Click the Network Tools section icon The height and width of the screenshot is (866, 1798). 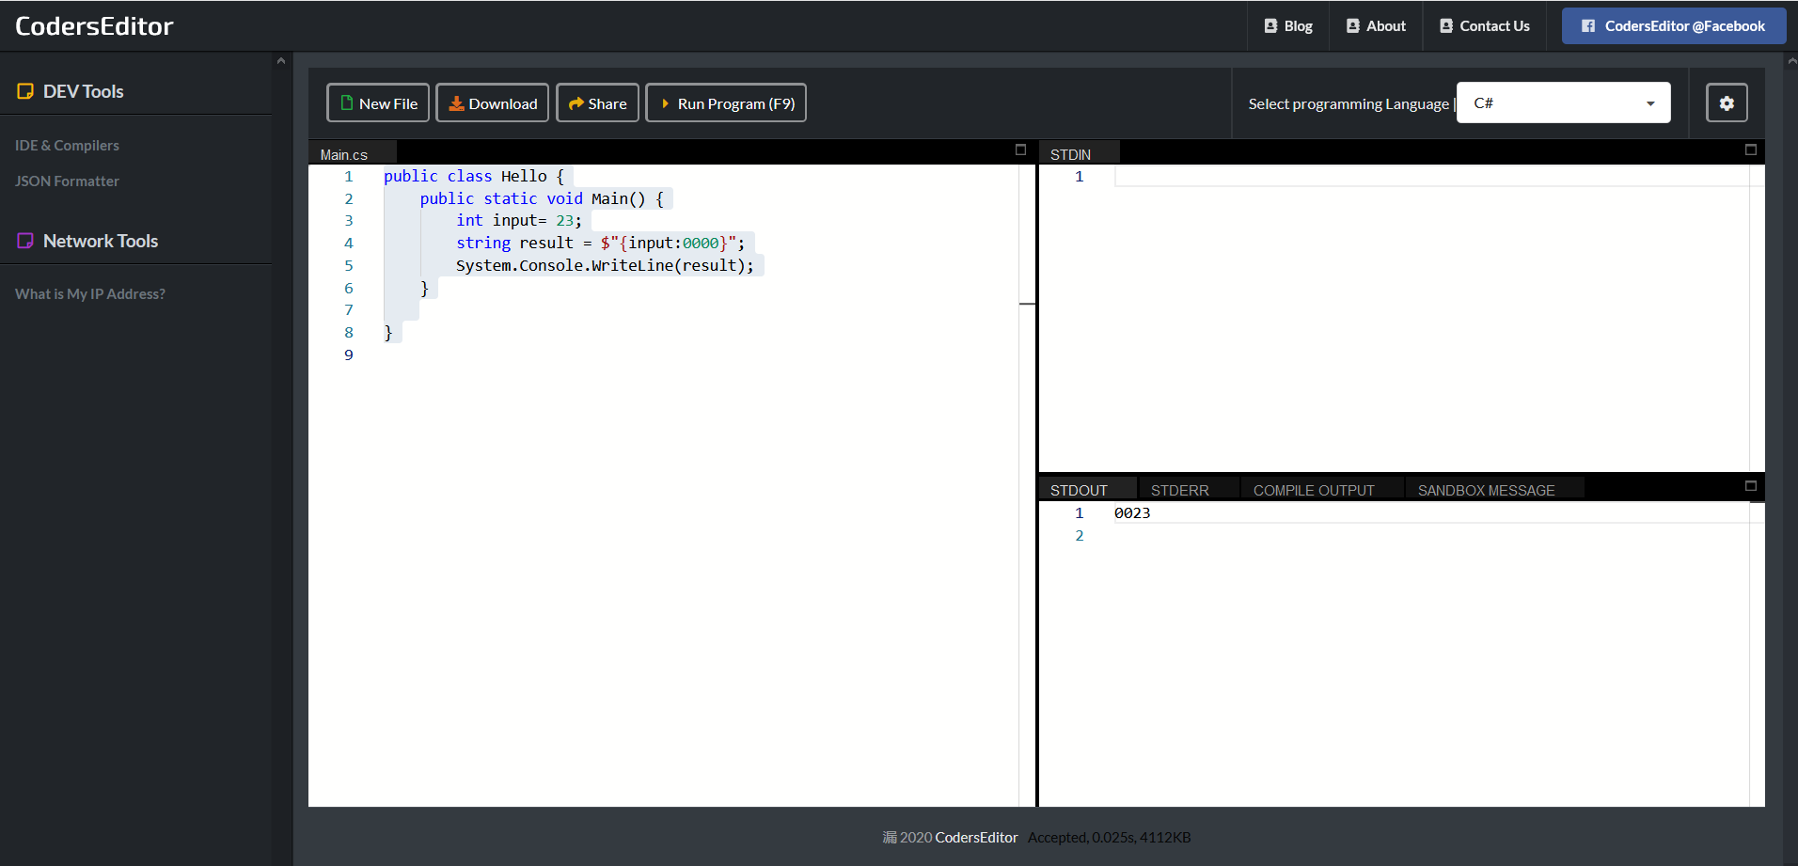point(25,241)
